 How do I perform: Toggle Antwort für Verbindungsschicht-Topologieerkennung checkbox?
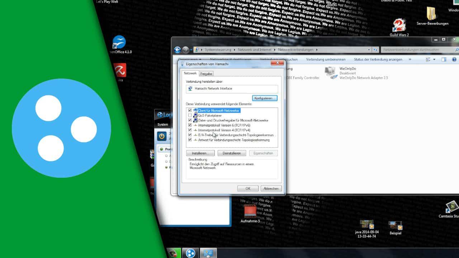[190, 140]
